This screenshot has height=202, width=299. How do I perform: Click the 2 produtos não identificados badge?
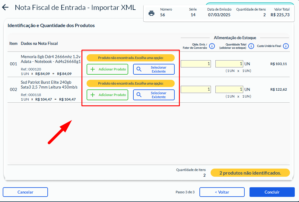tap(250, 173)
